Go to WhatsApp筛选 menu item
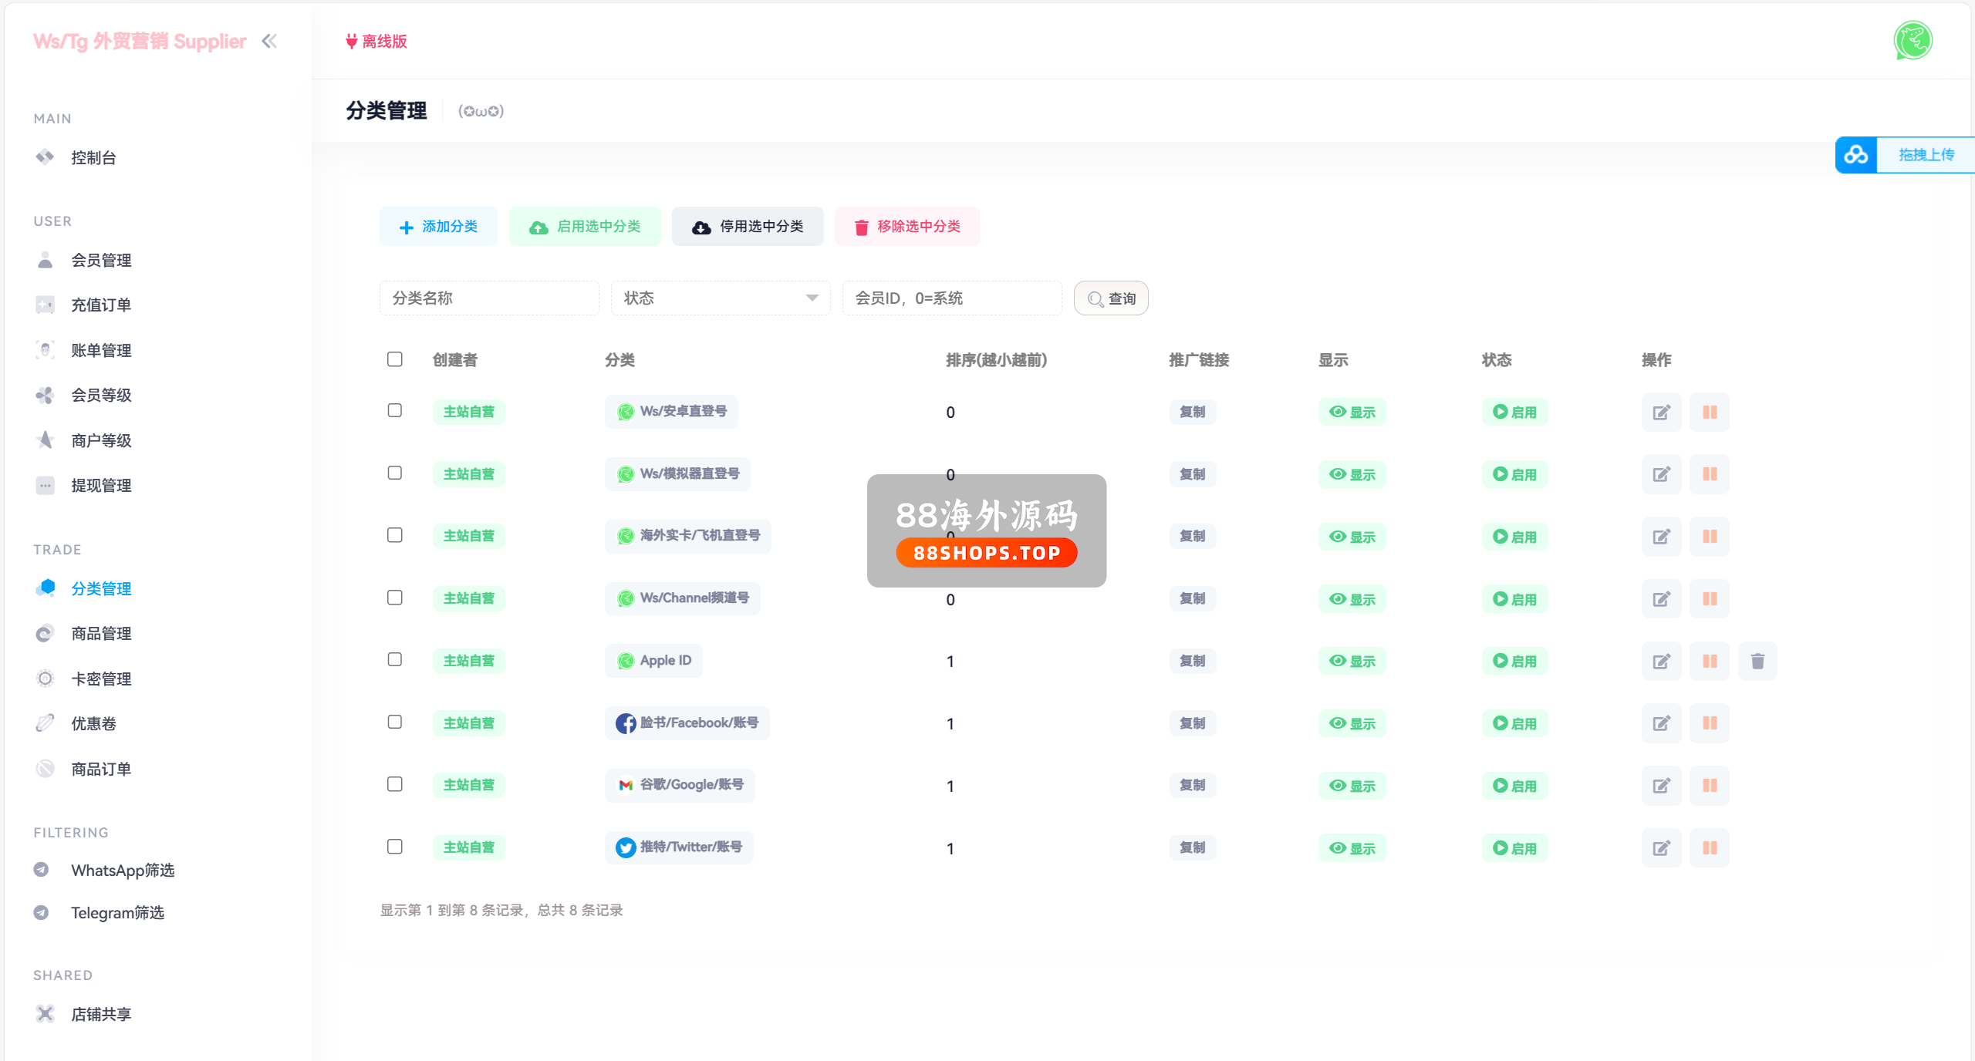Screen dimensions: 1975x1061 pyautogui.click(x=123, y=871)
